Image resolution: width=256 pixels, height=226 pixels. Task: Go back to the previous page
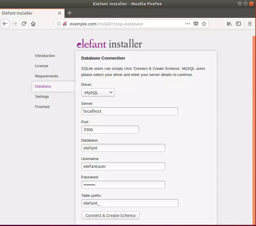pyautogui.click(x=5, y=24)
